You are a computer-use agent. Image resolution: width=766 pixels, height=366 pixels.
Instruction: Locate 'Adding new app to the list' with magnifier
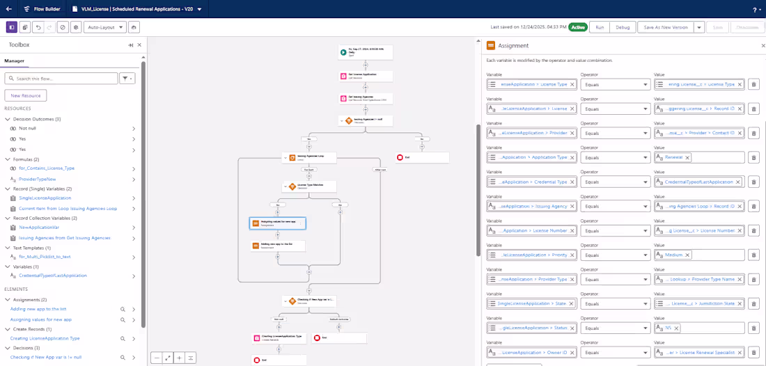tap(123, 310)
